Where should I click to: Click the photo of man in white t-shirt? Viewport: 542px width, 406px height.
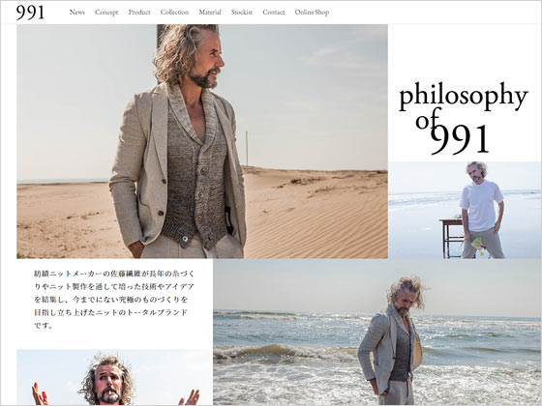coord(465,210)
